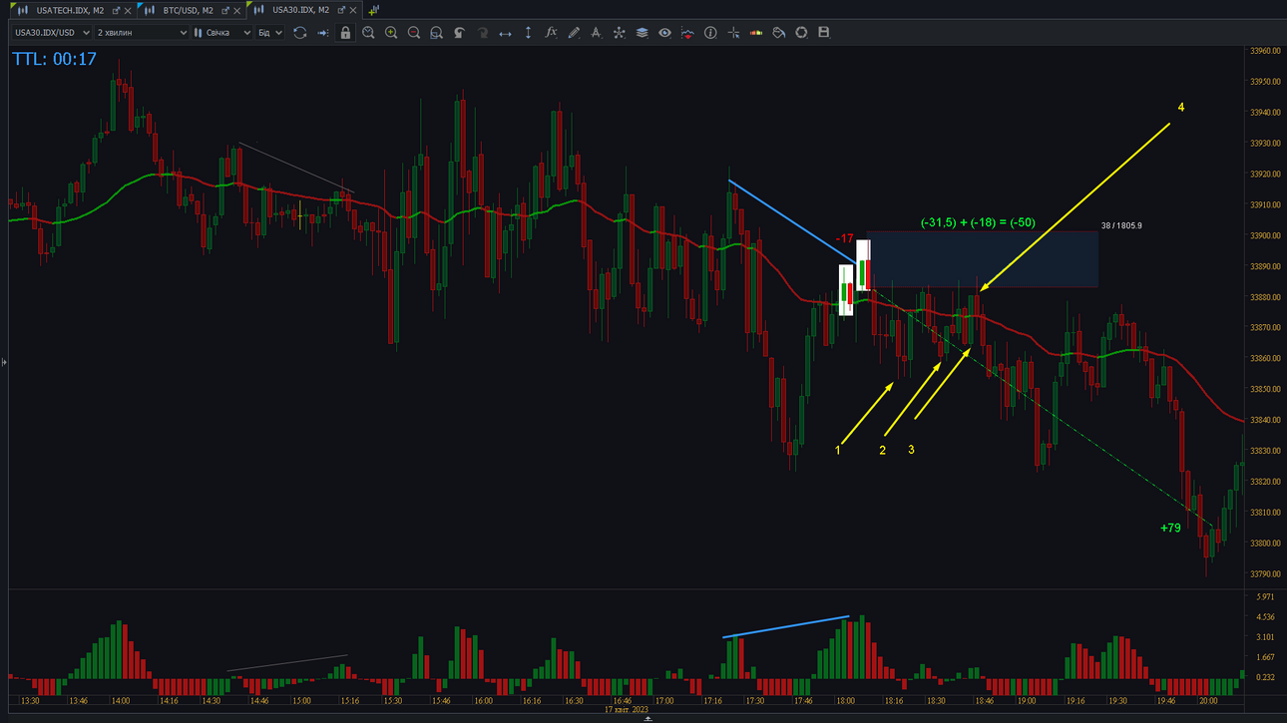Open the 2 хвилин timeframe dropdown
The height and width of the screenshot is (723, 1287).
point(142,33)
